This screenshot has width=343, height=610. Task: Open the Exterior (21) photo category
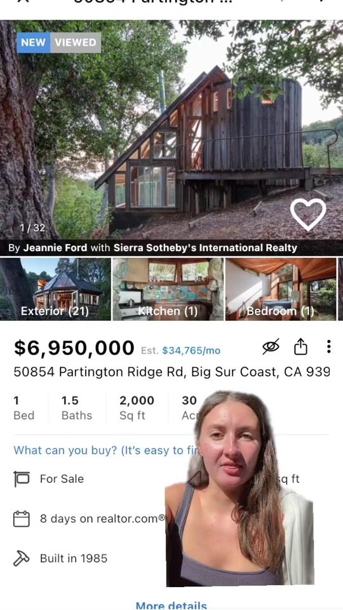(x=55, y=289)
